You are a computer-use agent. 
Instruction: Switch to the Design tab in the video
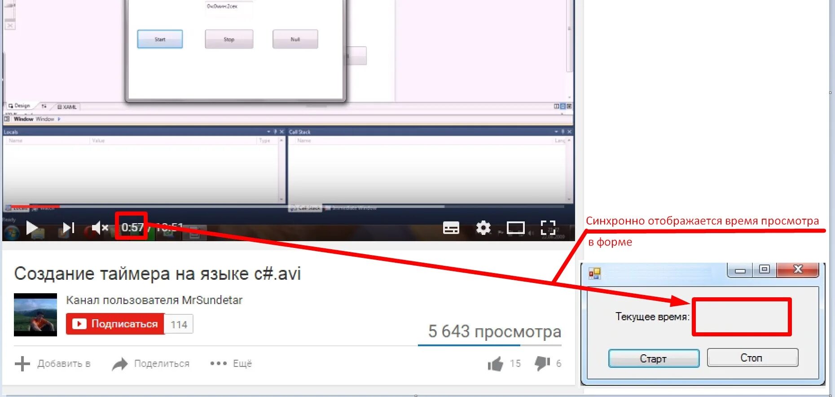pos(19,106)
